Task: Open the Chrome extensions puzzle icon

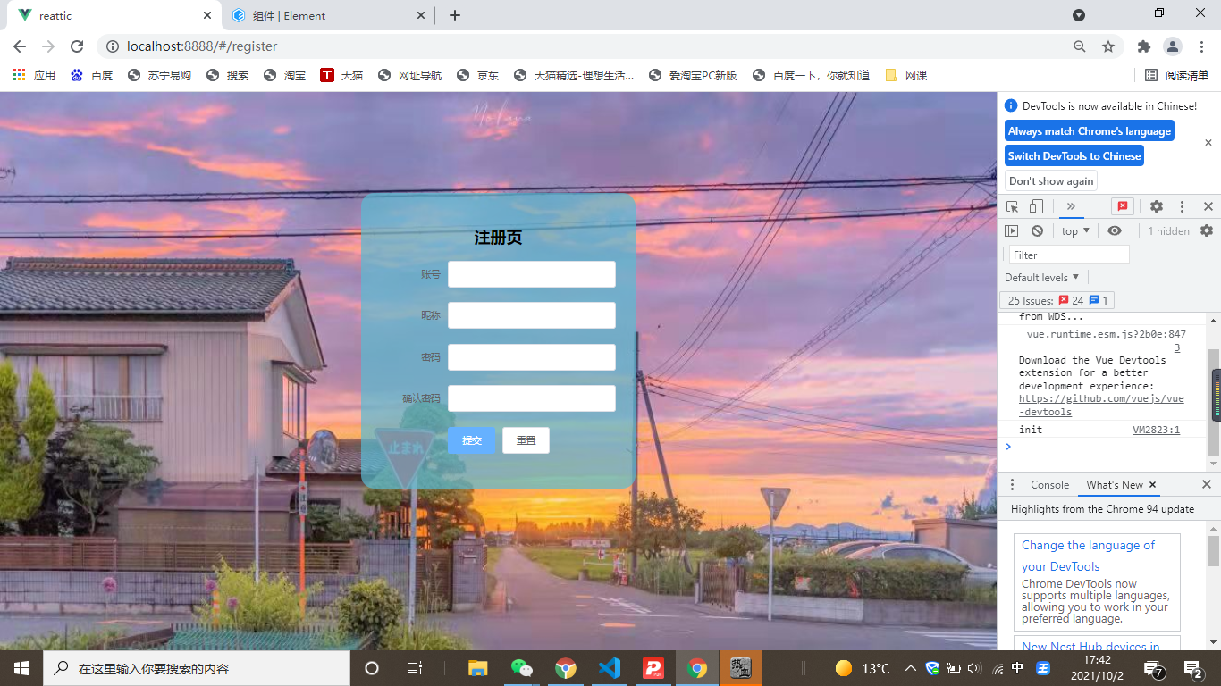Action: [1144, 46]
